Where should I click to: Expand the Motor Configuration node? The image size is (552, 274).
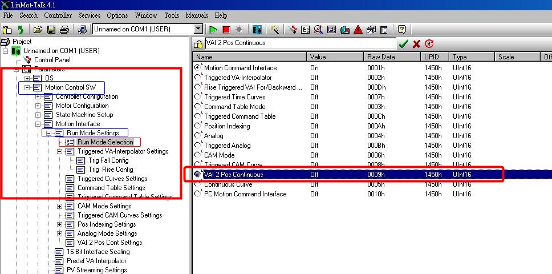(38, 105)
